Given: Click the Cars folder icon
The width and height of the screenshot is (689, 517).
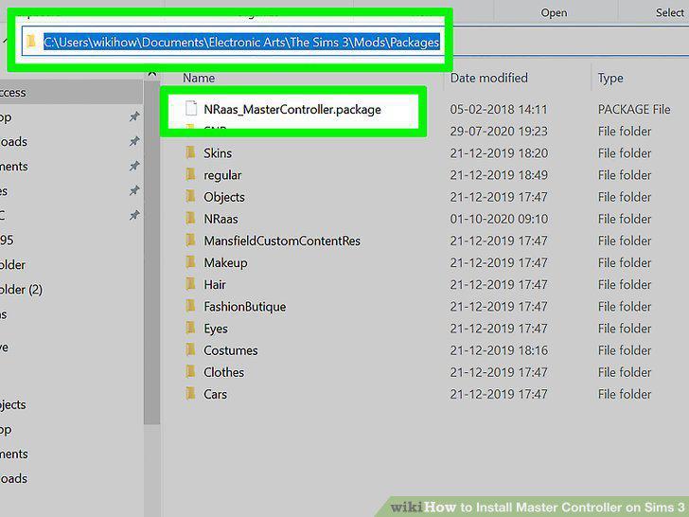Looking at the screenshot, I should click(191, 394).
